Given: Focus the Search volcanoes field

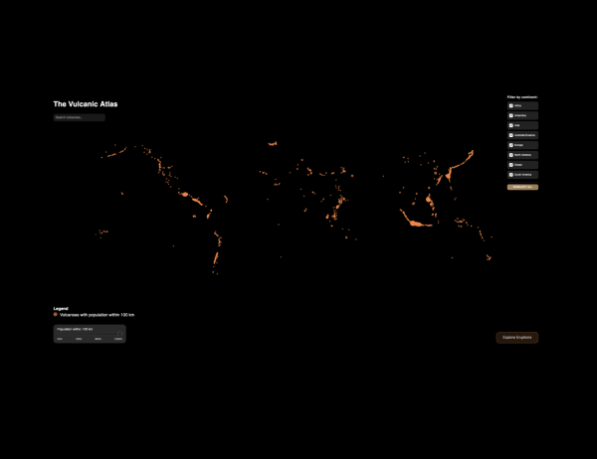Looking at the screenshot, I should click(x=79, y=117).
